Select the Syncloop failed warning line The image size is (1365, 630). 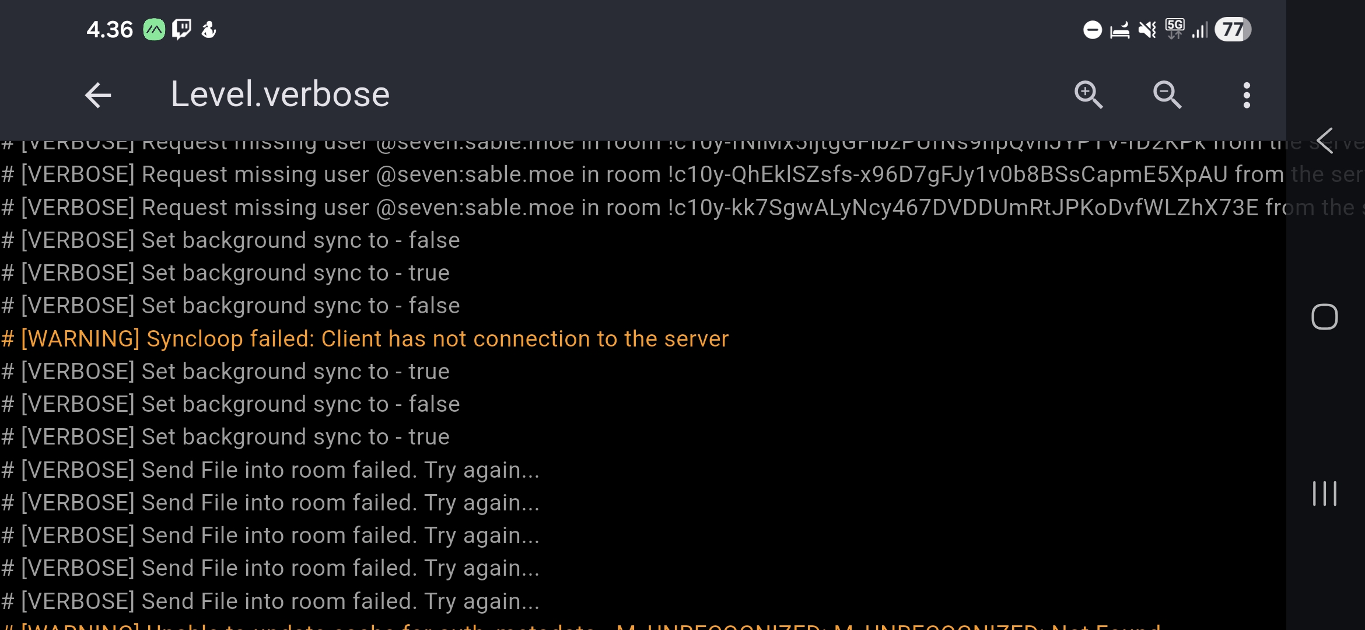365,339
